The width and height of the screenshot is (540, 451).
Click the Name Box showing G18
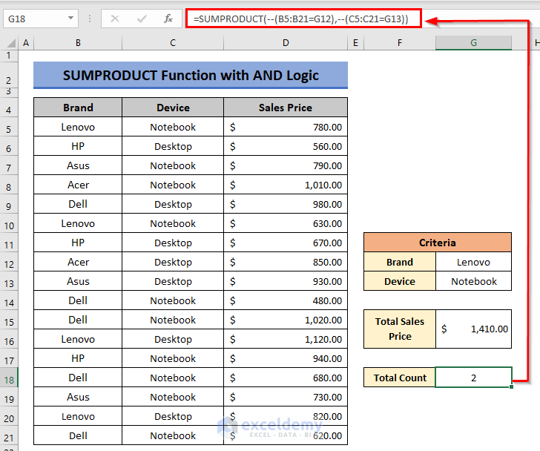click(x=33, y=19)
